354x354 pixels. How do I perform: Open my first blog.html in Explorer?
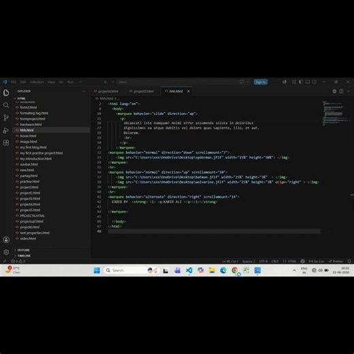(x=33, y=147)
